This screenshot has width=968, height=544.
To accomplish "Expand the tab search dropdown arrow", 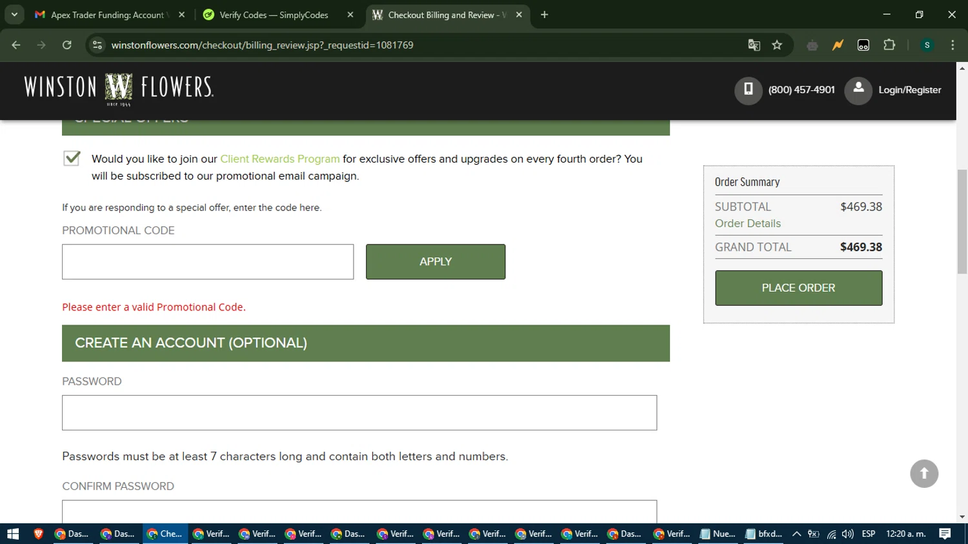I will [14, 15].
